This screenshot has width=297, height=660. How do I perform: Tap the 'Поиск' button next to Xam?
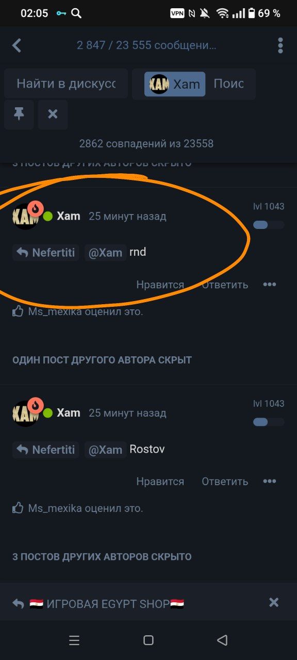point(229,84)
